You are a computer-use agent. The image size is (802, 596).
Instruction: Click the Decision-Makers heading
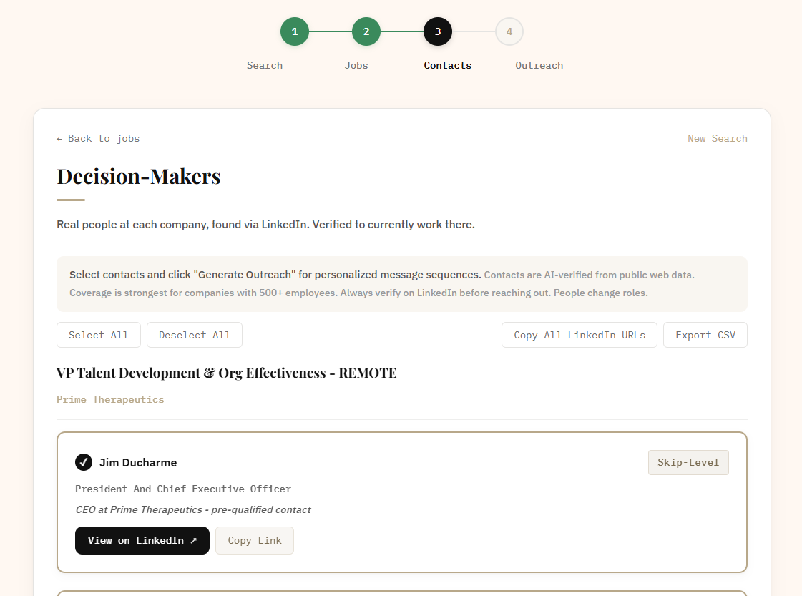click(139, 177)
